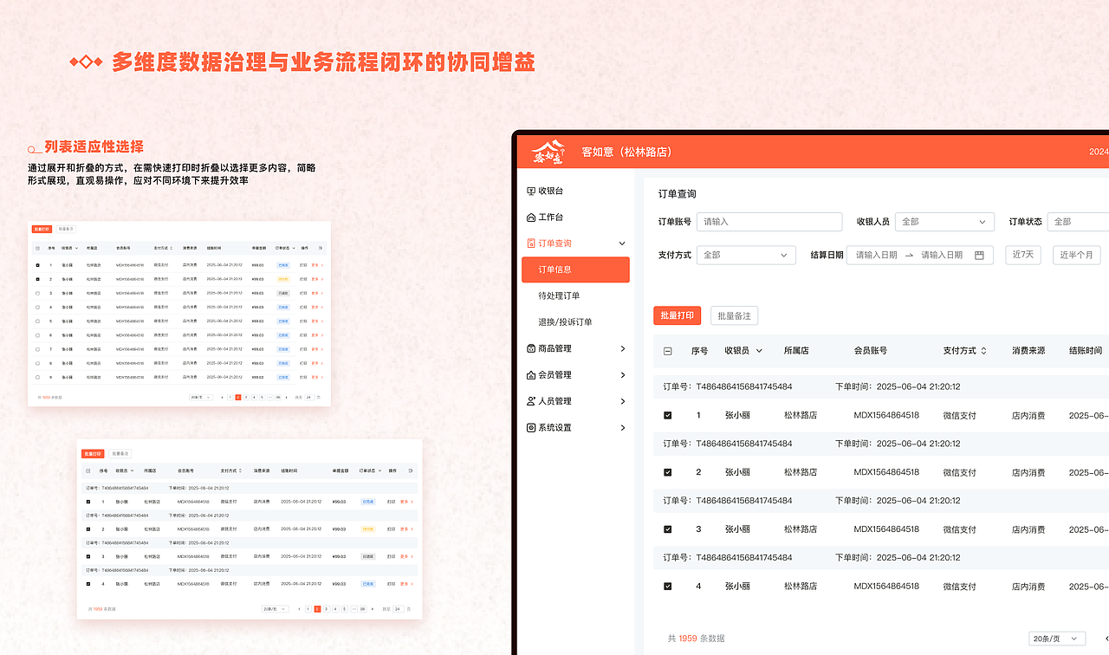This screenshot has height=655, width=1109.
Task: Open the 收银人员 dropdown set to 全部
Action: click(x=944, y=222)
